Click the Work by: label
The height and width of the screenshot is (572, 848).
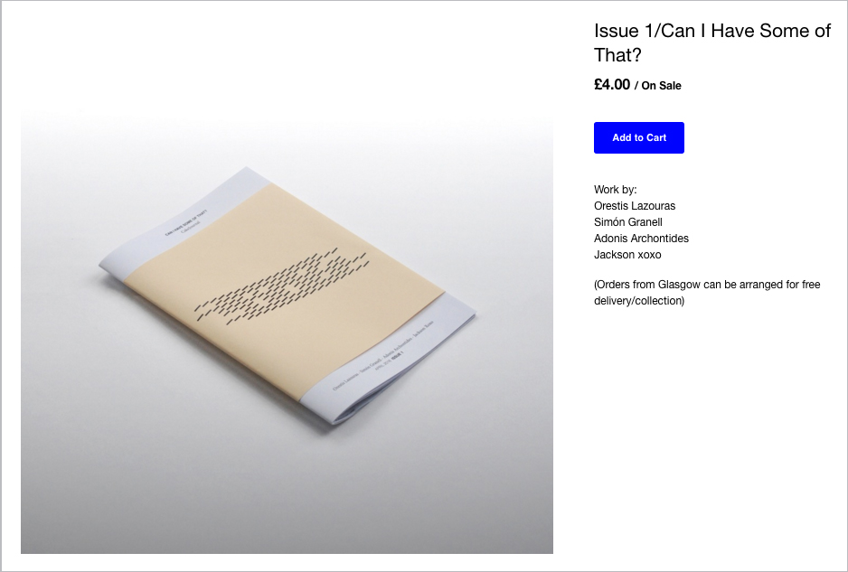pyautogui.click(x=616, y=190)
